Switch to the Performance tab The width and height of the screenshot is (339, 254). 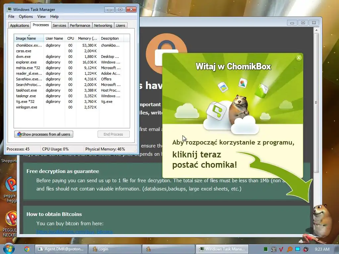click(x=80, y=25)
